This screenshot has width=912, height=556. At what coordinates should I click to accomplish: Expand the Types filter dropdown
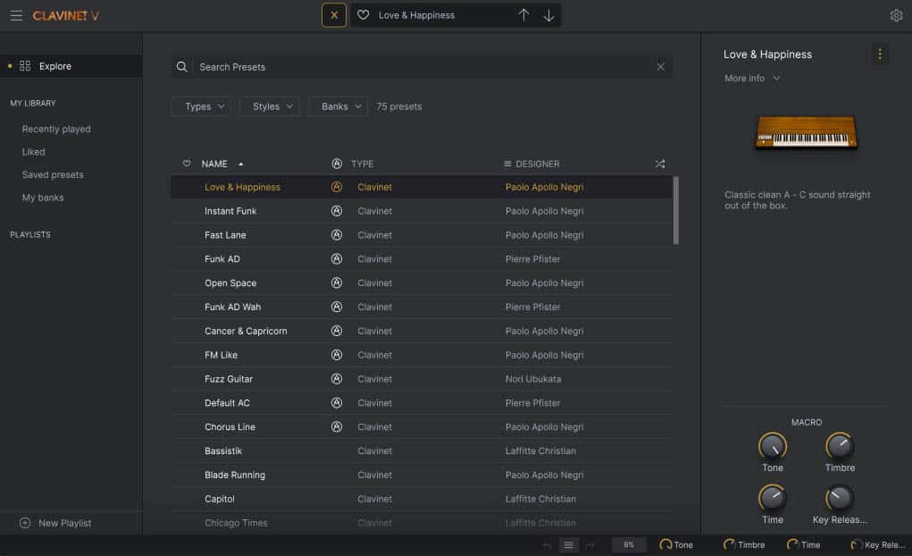[201, 106]
